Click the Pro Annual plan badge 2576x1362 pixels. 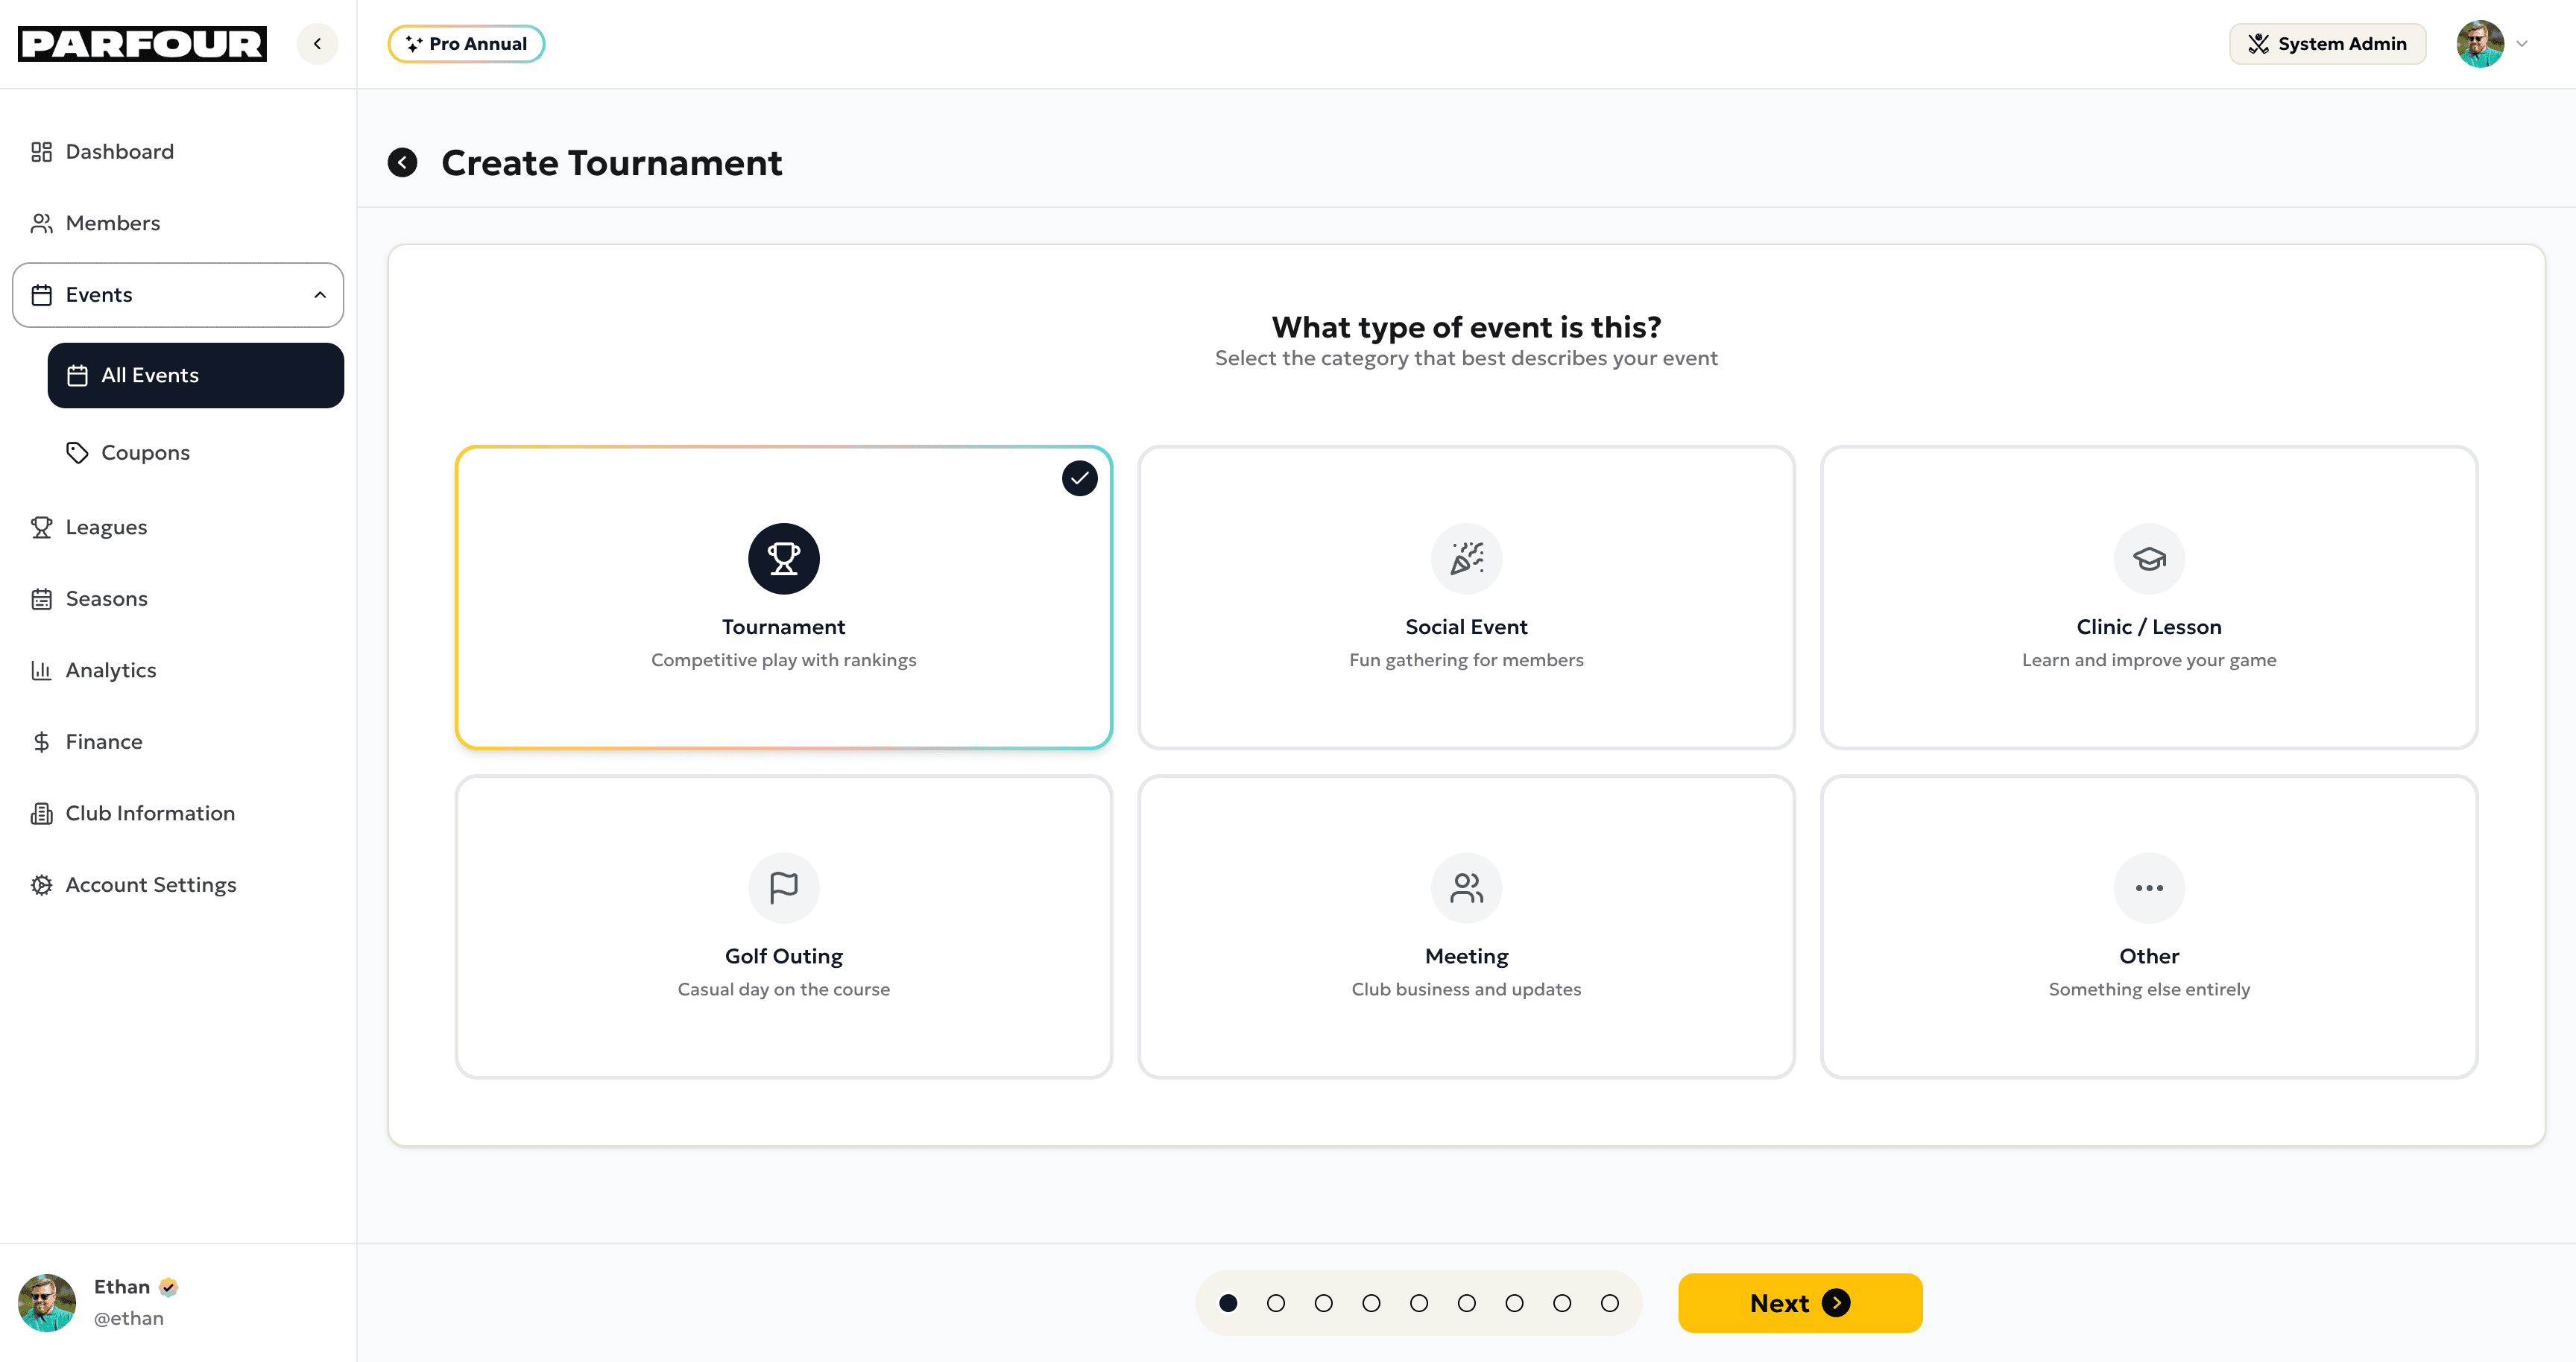coord(466,44)
